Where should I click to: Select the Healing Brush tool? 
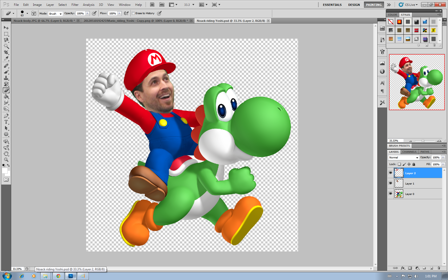[6, 66]
